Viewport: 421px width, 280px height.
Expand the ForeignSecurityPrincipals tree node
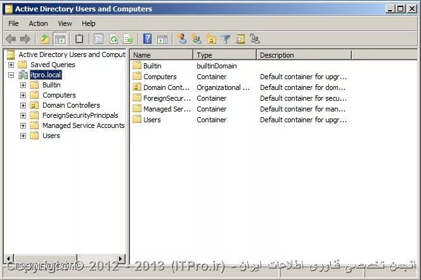pyautogui.click(x=23, y=115)
